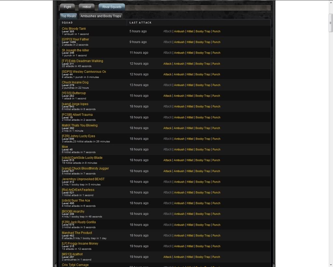Set Booby Trap for Jeremhys Unprovoked BEAST
Viewport: 333px width, 267px height.
(203, 182)
